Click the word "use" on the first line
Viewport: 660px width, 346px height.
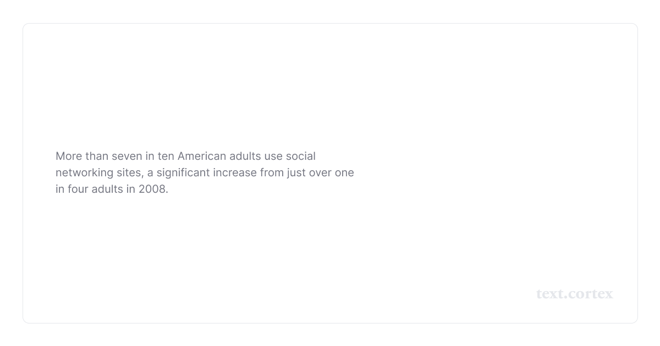click(273, 156)
